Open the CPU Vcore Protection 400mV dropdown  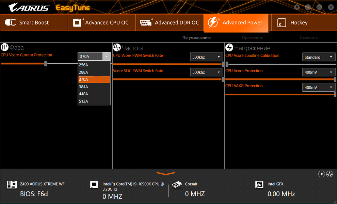tap(319, 72)
